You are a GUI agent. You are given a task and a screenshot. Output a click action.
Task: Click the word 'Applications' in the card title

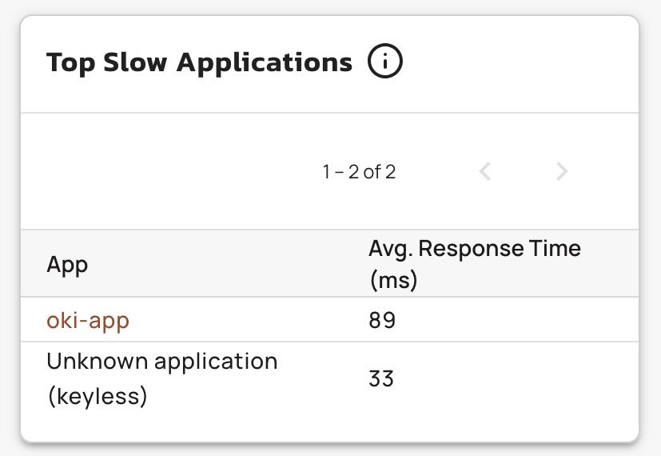[x=265, y=63]
